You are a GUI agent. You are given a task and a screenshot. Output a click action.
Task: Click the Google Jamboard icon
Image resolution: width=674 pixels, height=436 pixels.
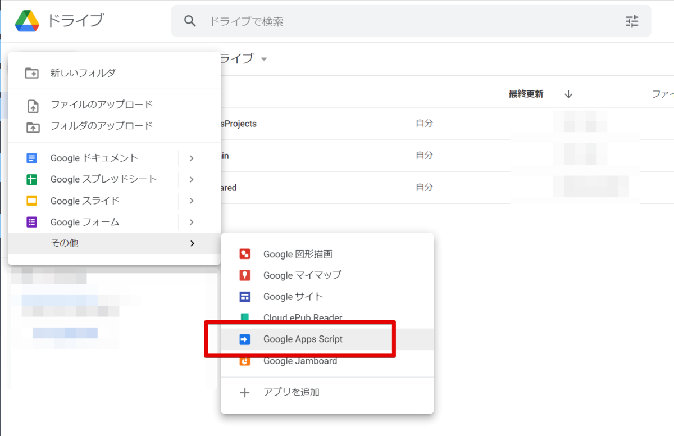pos(244,361)
